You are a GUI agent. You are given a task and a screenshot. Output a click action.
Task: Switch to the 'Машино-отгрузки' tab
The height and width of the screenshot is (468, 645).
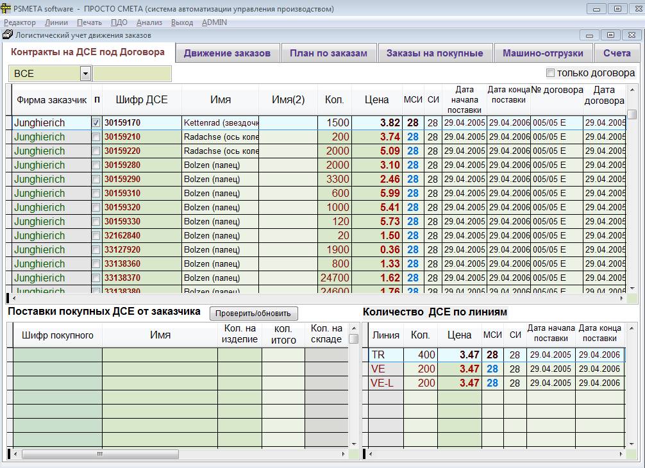pos(542,53)
